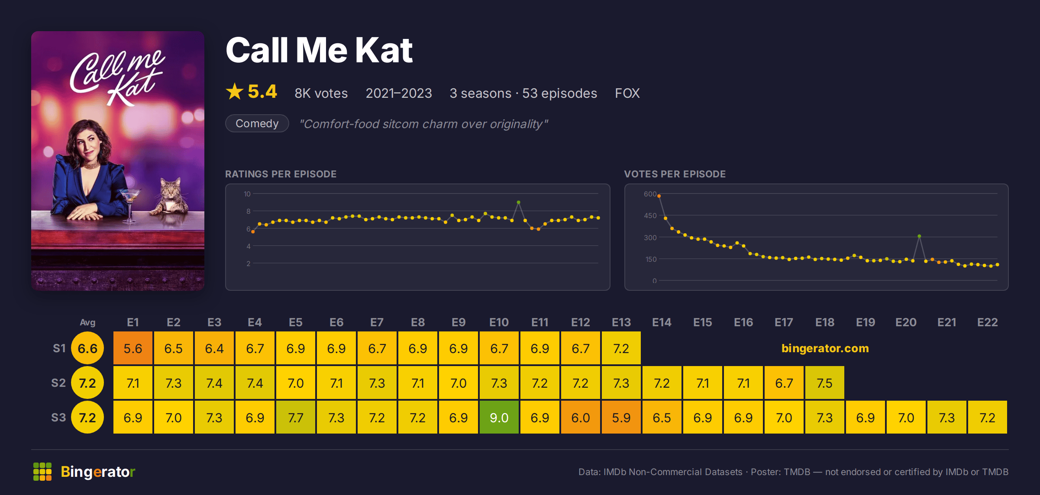This screenshot has height=495, width=1040.
Task: Click the green peak point in ratings chart
Action: [518, 202]
